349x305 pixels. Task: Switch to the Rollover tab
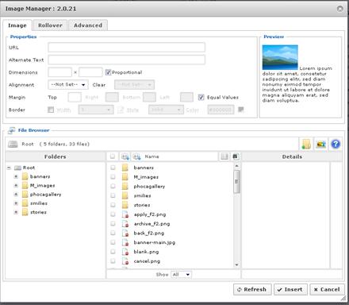(50, 25)
